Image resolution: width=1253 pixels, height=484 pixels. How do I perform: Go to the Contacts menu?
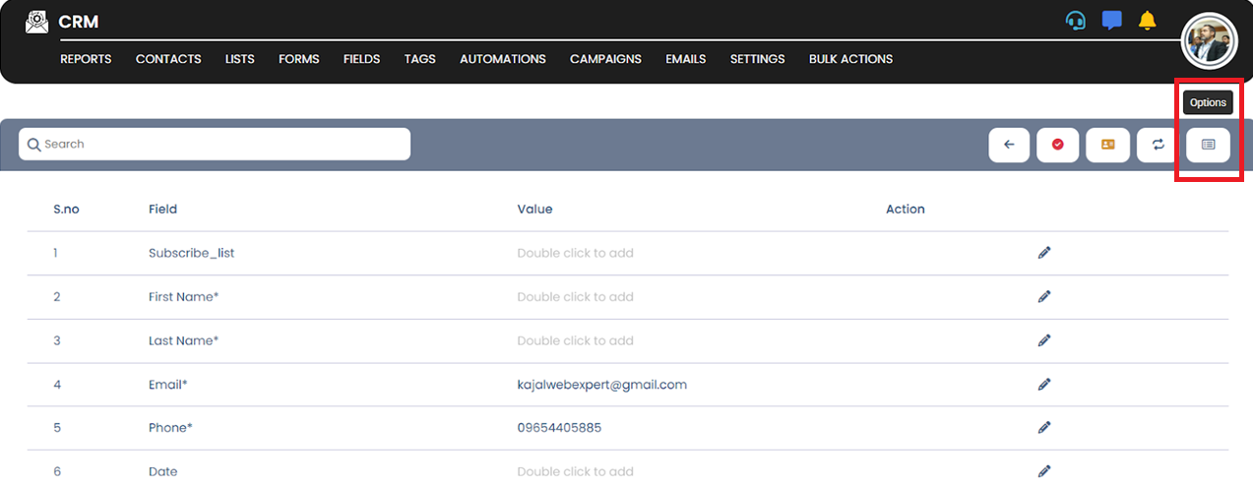pos(168,59)
